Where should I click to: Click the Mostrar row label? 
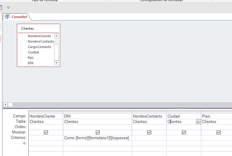[x=19, y=132]
